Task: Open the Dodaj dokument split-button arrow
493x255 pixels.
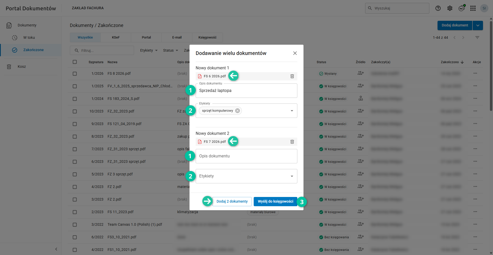Action: coord(478,25)
